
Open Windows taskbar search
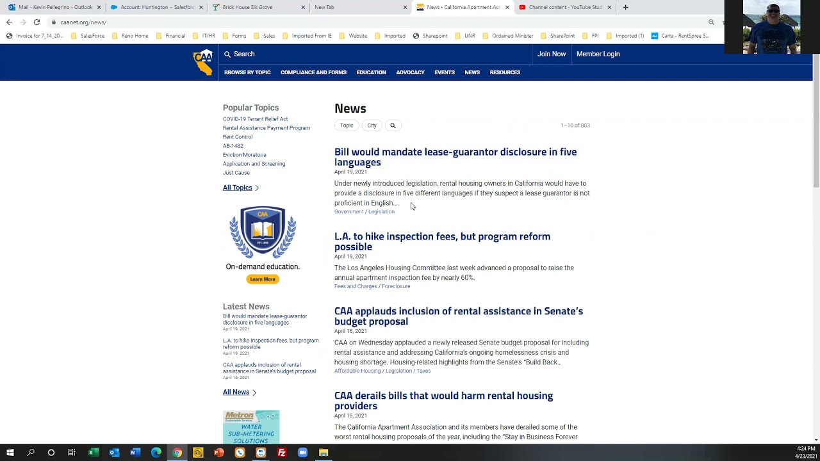point(31,453)
